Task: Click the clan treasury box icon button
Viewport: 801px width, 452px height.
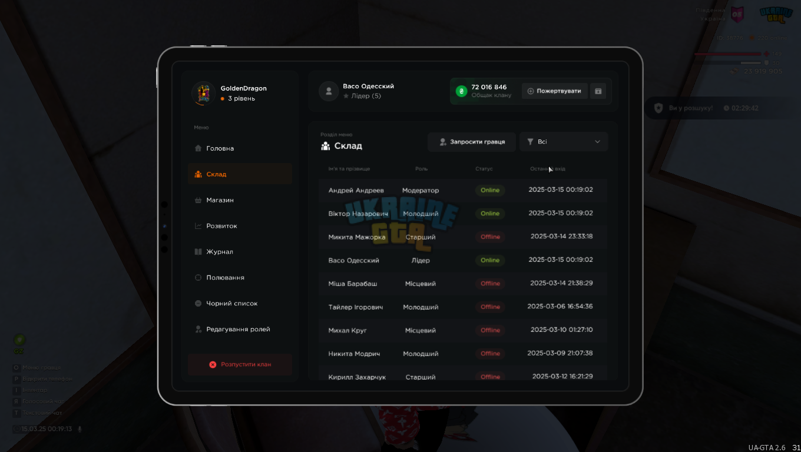Action: tap(598, 91)
